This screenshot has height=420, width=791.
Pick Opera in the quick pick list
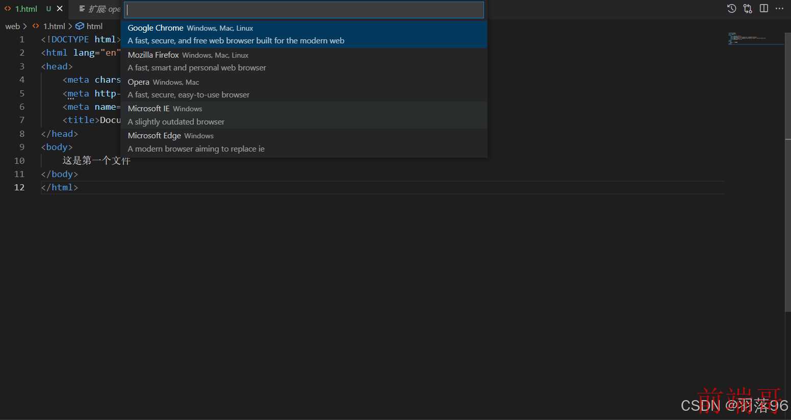[x=304, y=88]
